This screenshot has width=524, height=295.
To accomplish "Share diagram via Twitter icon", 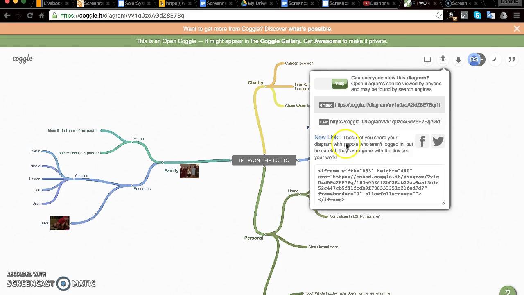I will (x=438, y=141).
